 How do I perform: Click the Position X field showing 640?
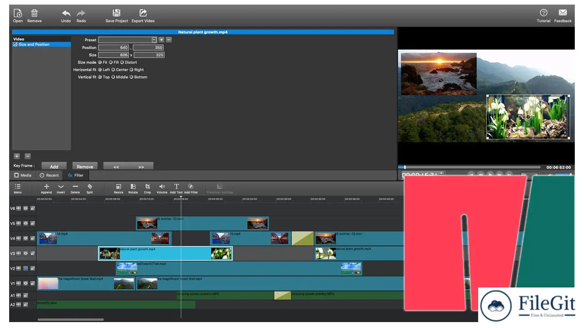[x=115, y=47]
